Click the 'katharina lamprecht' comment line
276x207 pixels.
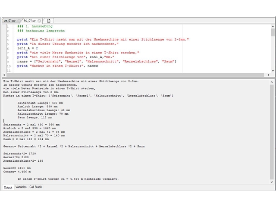click(41, 31)
